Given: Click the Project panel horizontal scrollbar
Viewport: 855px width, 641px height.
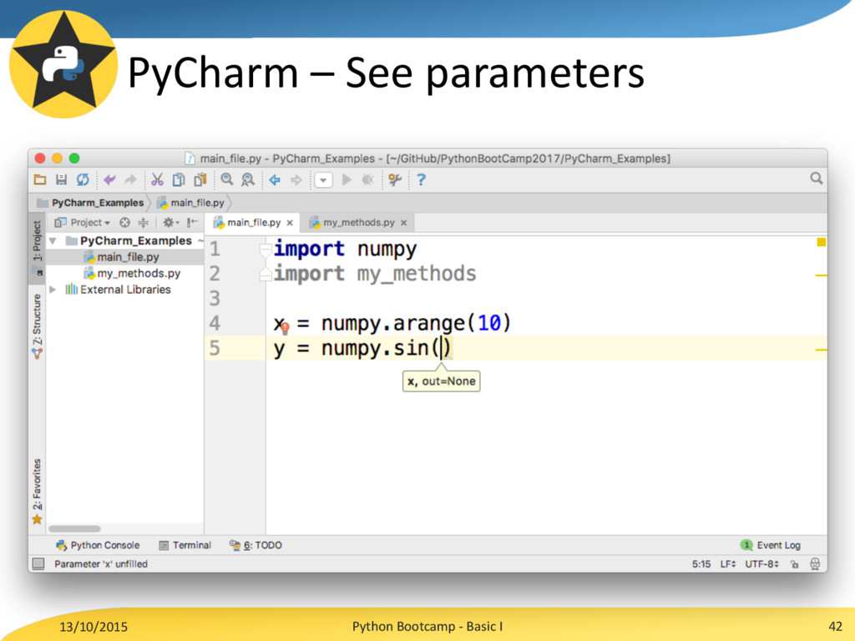Looking at the screenshot, I should (x=74, y=528).
